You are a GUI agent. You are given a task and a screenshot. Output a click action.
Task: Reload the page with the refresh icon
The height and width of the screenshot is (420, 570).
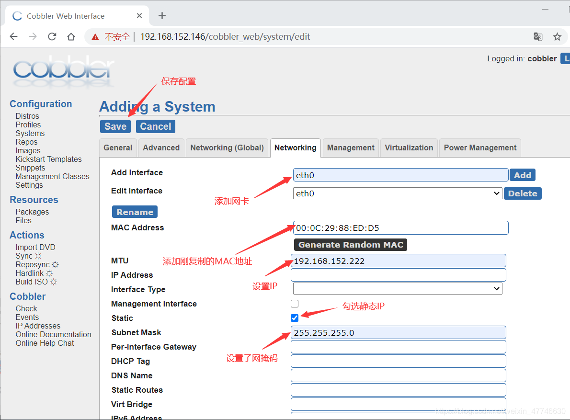(52, 37)
